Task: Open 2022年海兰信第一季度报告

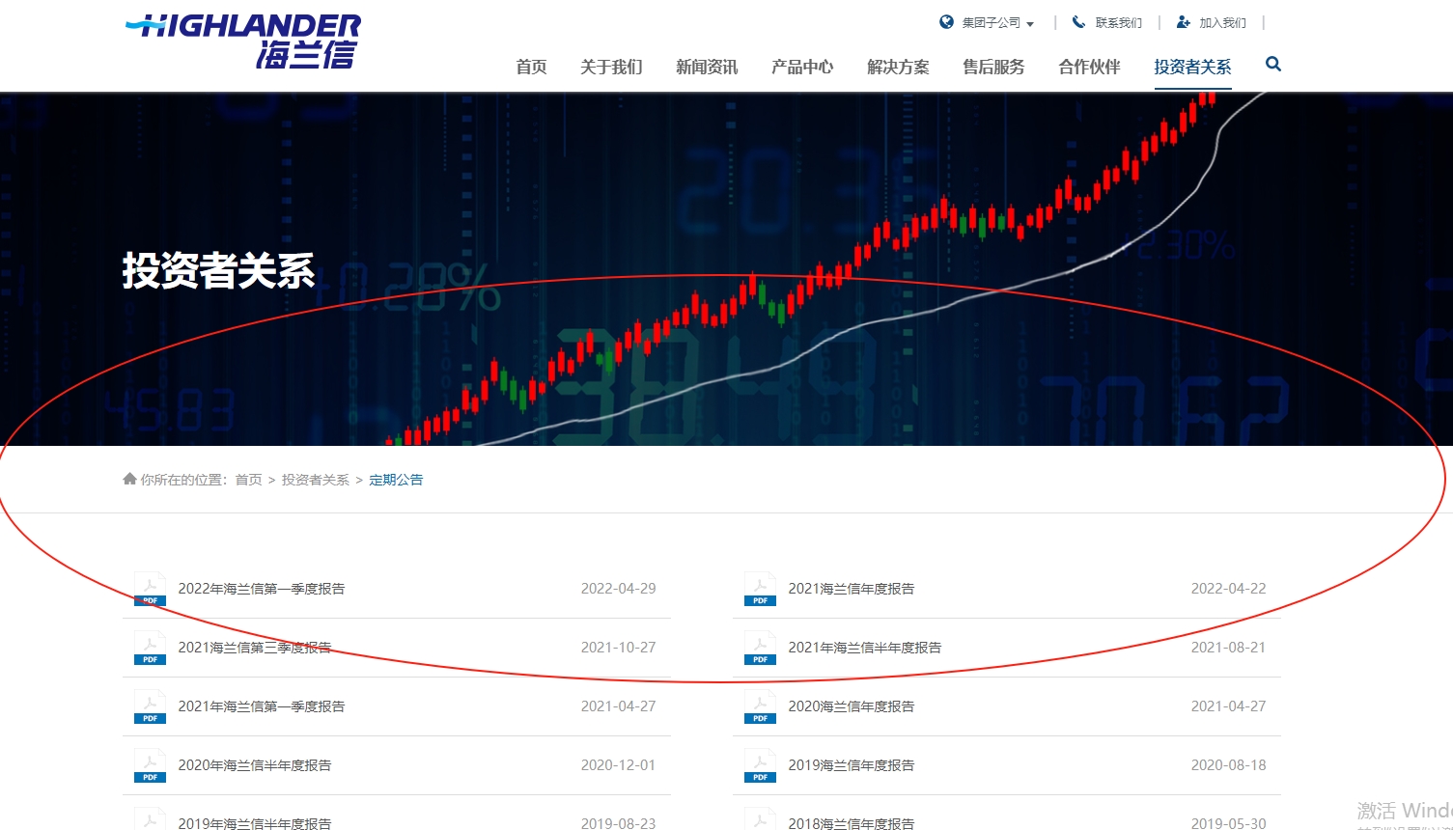Action: click(x=262, y=589)
